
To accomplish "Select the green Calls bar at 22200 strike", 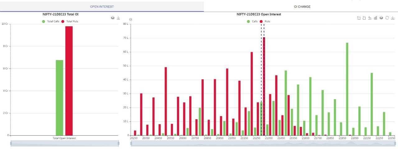I will (x=372, y=104).
